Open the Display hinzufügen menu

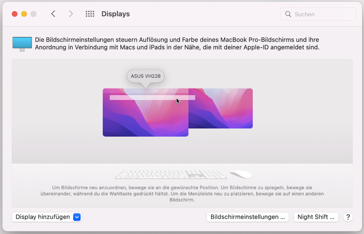[x=47, y=217]
